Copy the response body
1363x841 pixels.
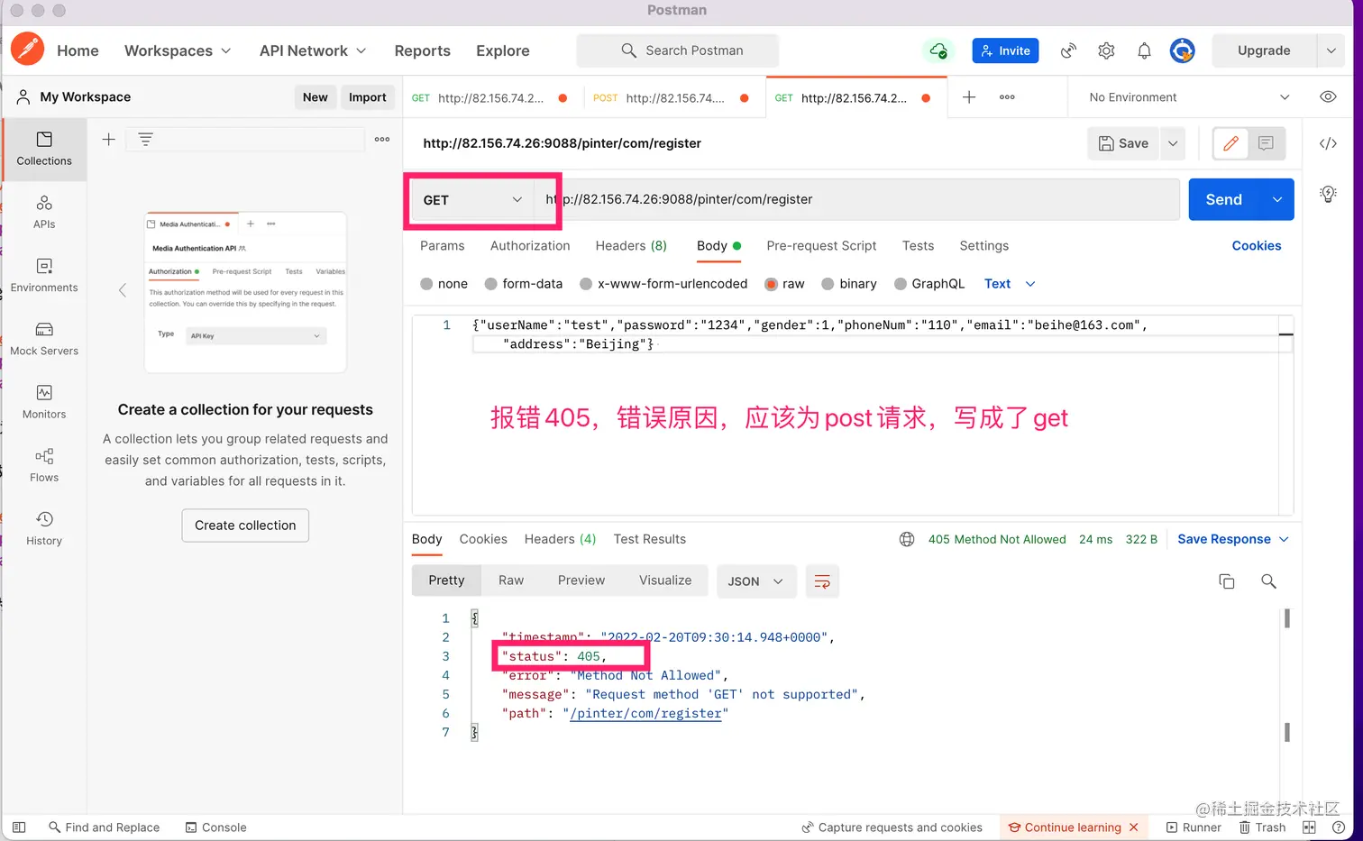click(1227, 581)
